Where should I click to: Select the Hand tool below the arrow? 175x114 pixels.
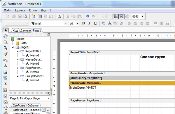(5, 36)
